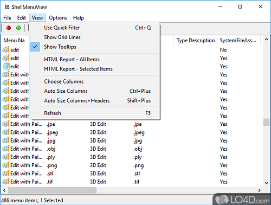This screenshot has height=205, width=271.
Task: Open the Edit menu
Action: tap(22, 18)
